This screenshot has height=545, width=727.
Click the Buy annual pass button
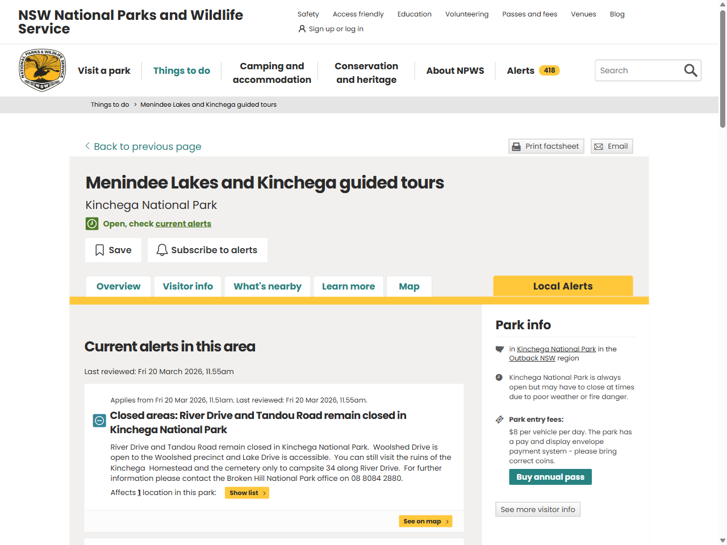[550, 477]
